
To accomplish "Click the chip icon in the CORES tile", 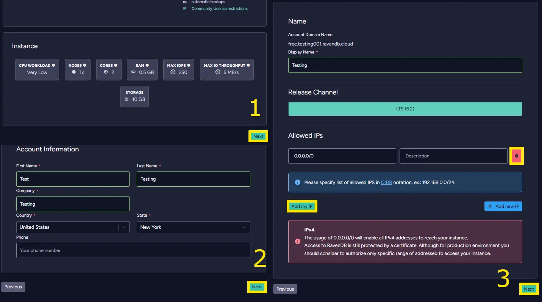I will point(106,72).
